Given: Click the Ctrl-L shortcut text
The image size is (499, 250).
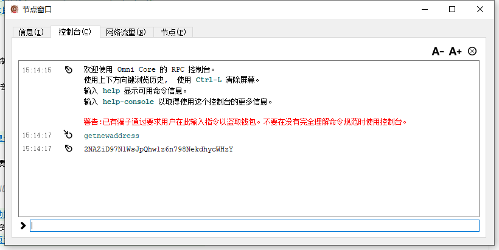Looking at the screenshot, I should pos(209,80).
